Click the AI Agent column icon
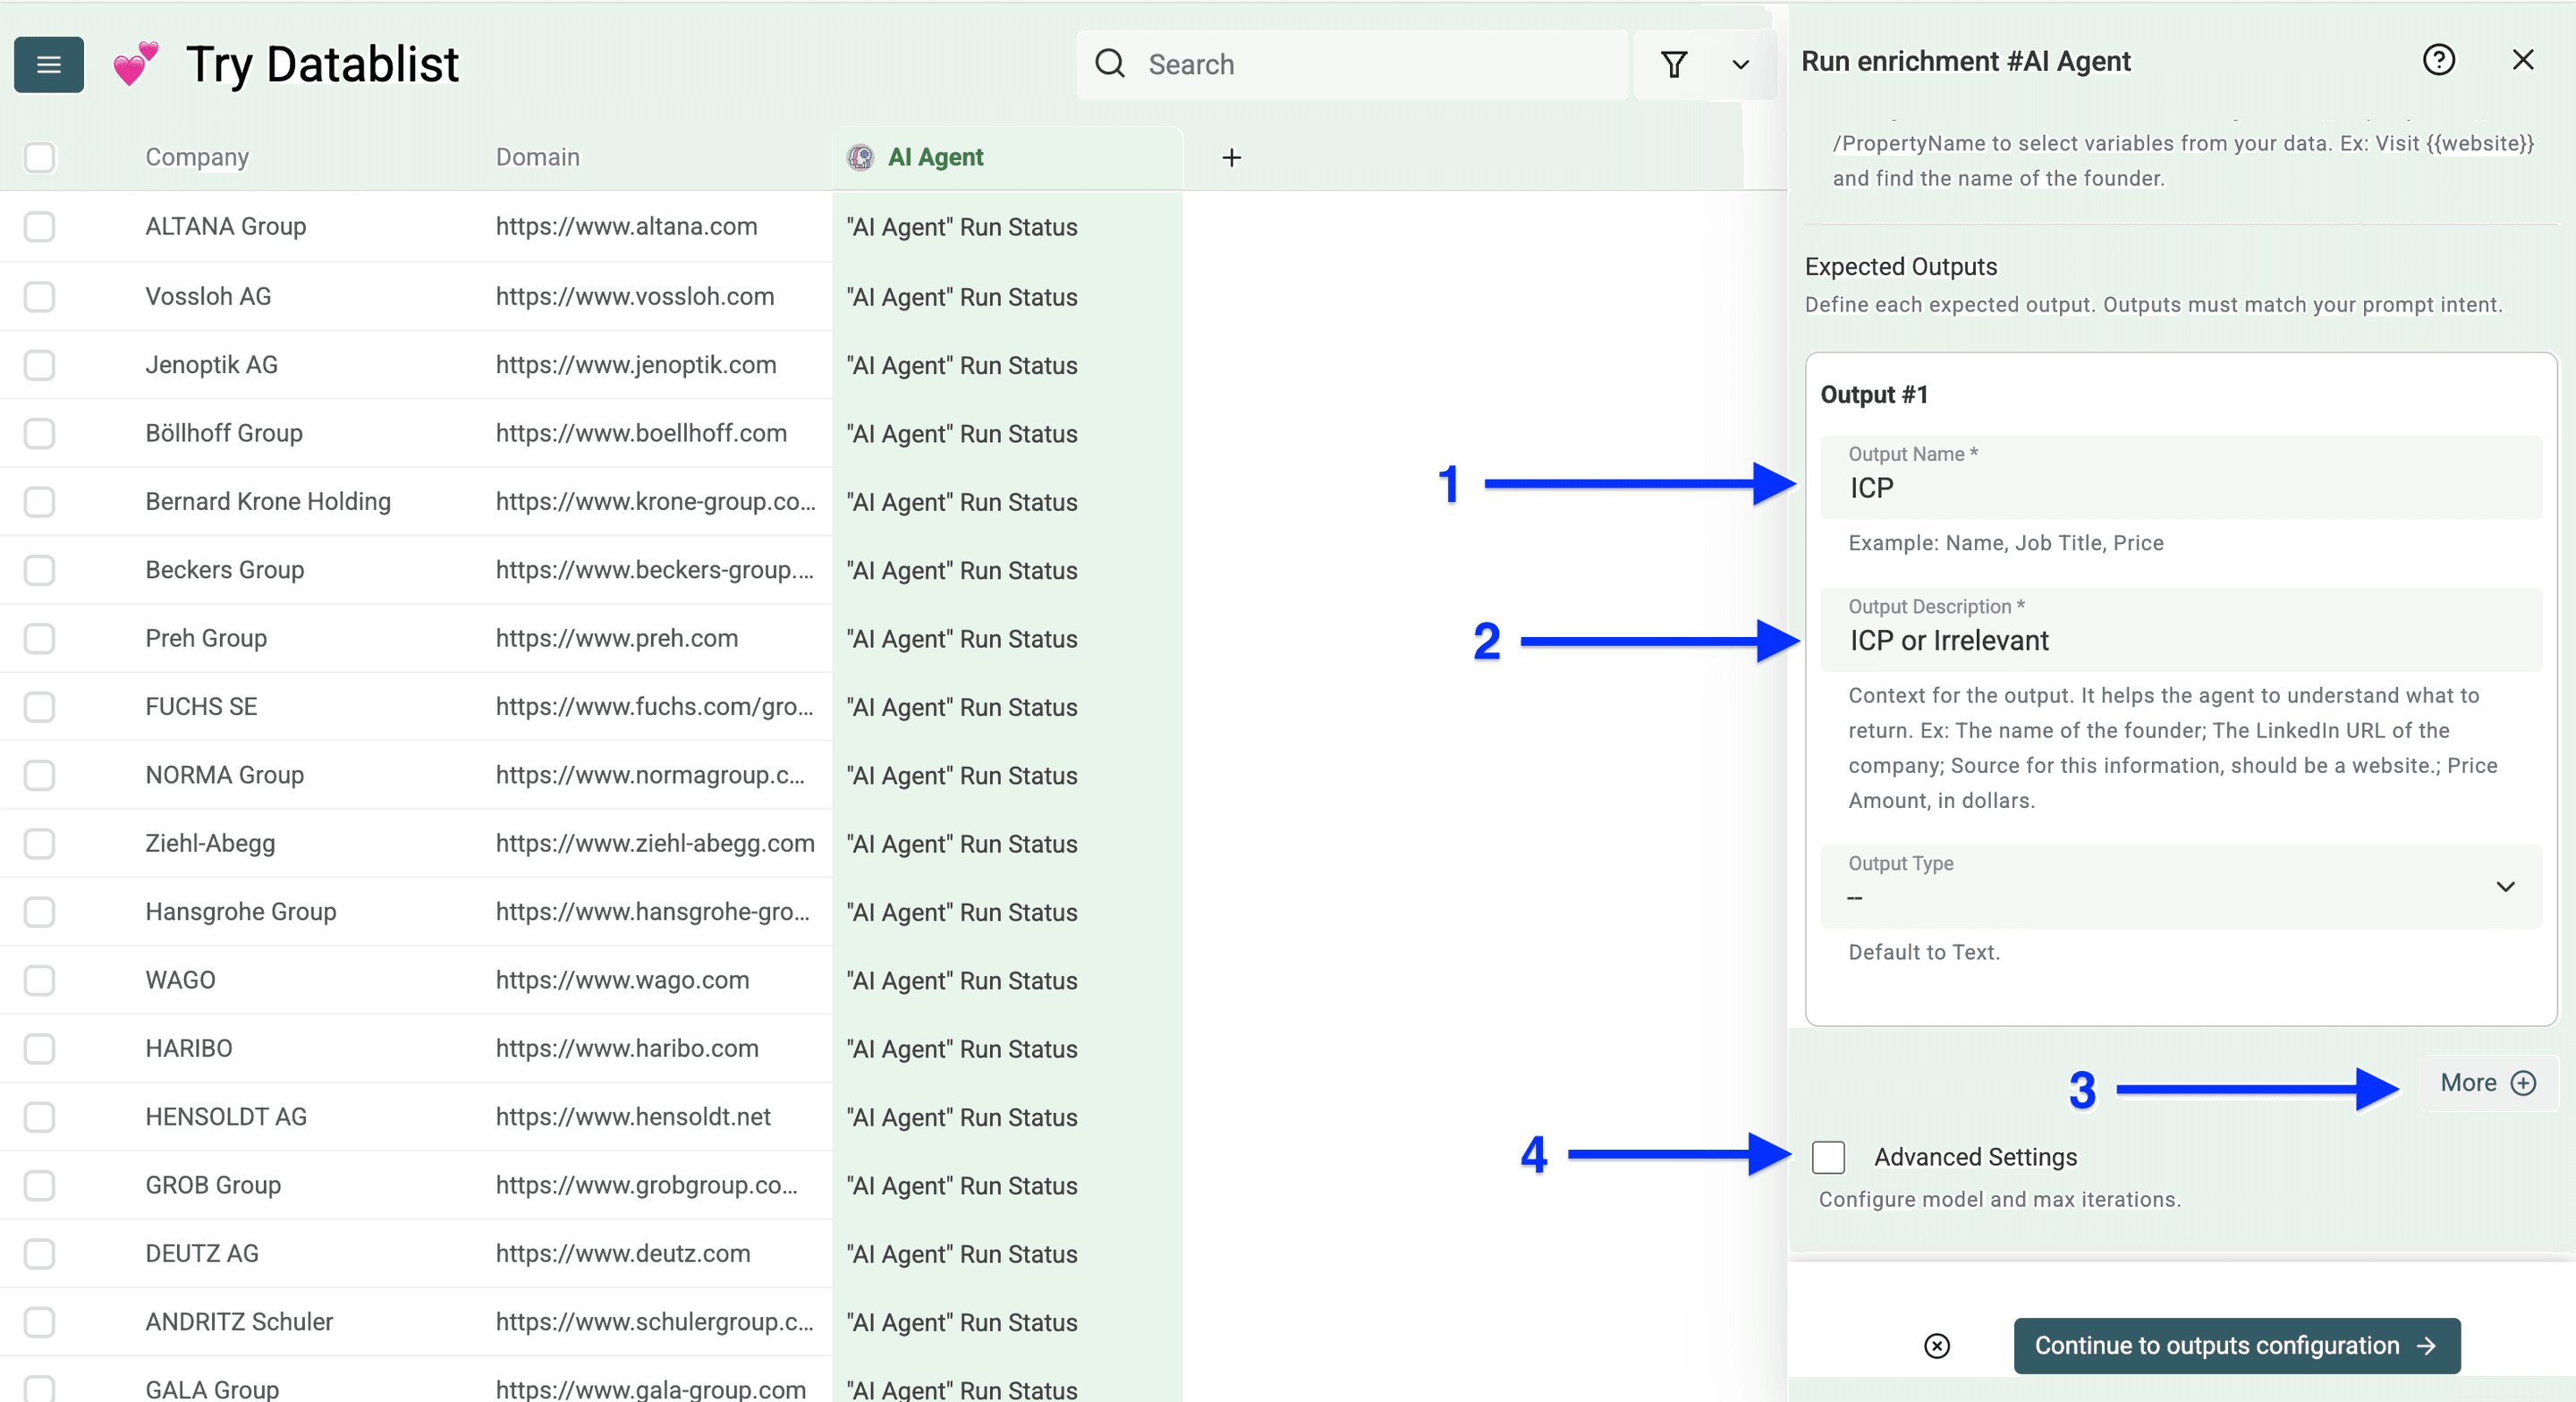Image resolution: width=2576 pixels, height=1402 pixels. (860, 157)
